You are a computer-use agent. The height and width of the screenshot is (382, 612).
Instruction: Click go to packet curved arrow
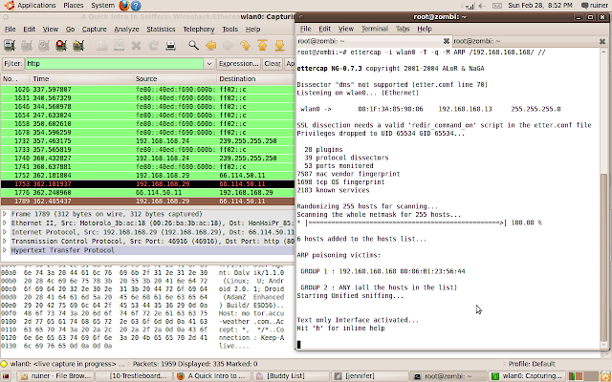coord(245,45)
